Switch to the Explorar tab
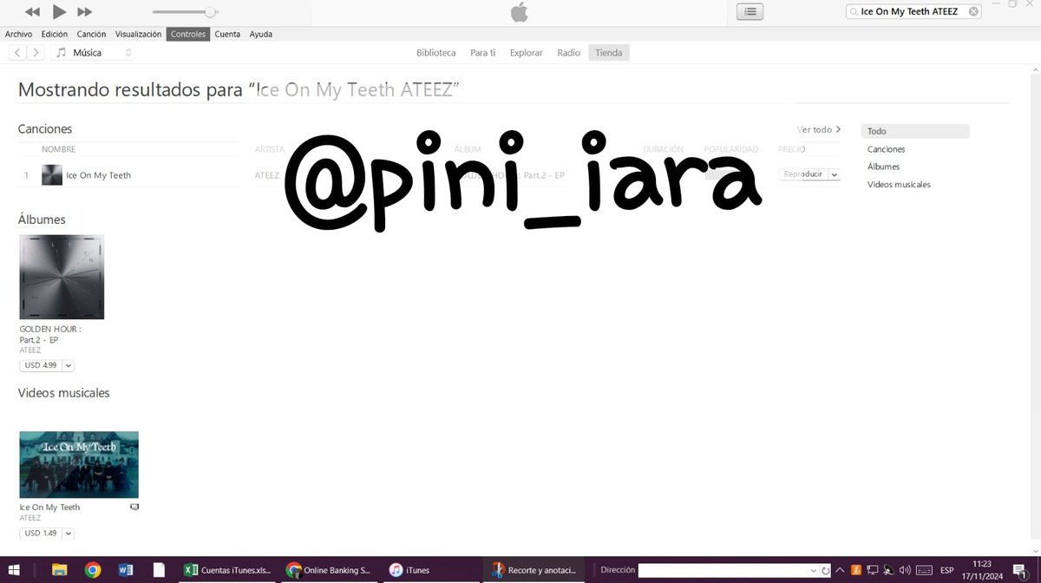1041x583 pixels. (526, 53)
